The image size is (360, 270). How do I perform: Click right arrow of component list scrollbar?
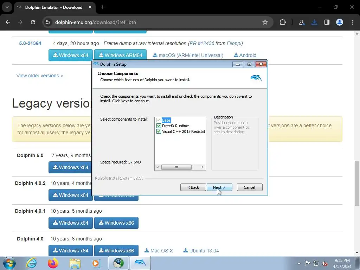(x=202, y=167)
